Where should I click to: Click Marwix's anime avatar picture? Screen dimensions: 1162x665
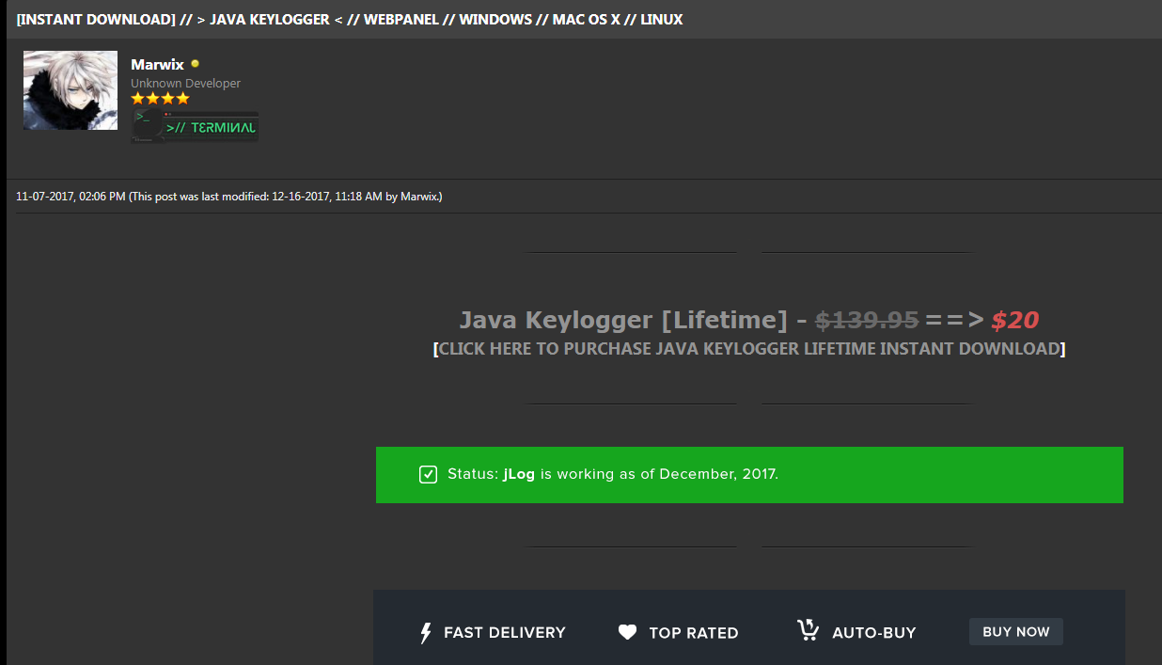[x=71, y=90]
